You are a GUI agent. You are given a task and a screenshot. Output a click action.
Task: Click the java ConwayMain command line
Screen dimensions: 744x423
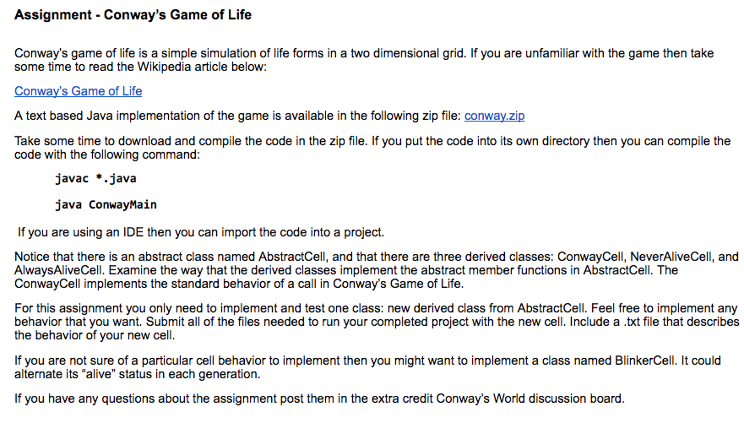coord(106,205)
